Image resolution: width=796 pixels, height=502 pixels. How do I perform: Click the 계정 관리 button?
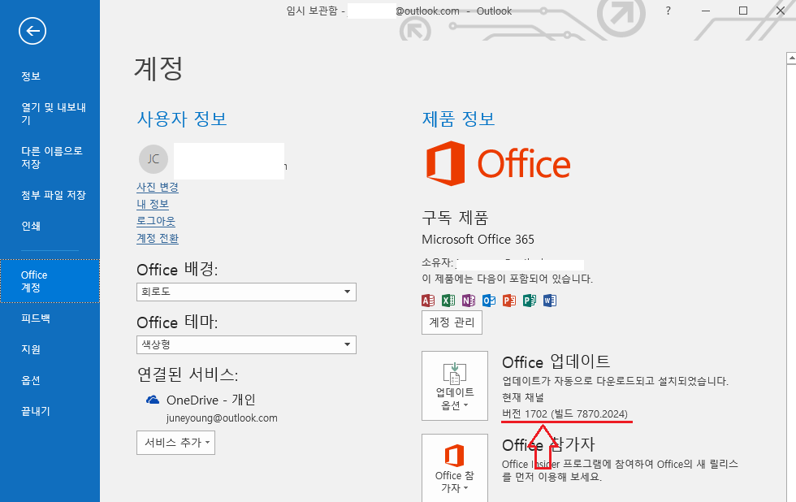pos(452,322)
